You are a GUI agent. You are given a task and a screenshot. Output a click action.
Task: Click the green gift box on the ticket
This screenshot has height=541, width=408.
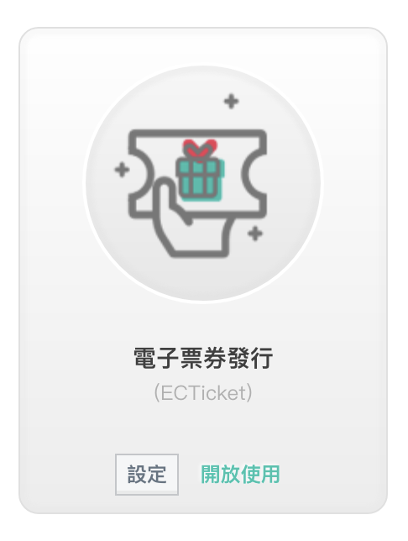pyautogui.click(x=197, y=178)
